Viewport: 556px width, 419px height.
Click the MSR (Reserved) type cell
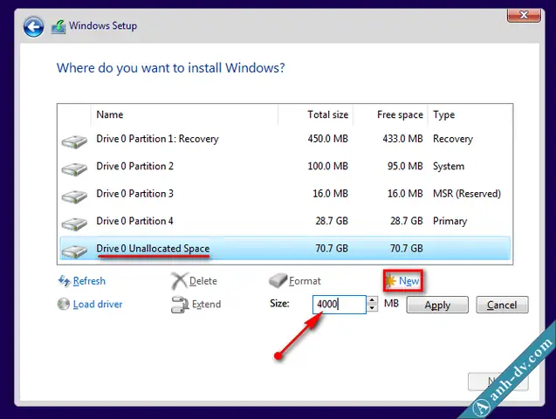point(467,194)
